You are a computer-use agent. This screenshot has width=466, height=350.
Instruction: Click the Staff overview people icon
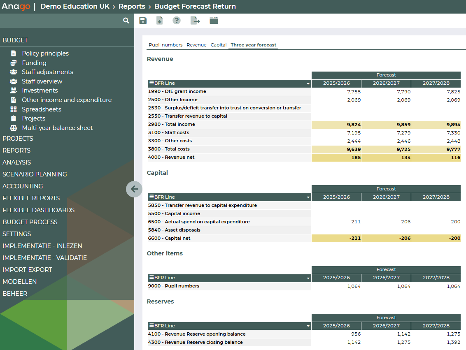13,81
